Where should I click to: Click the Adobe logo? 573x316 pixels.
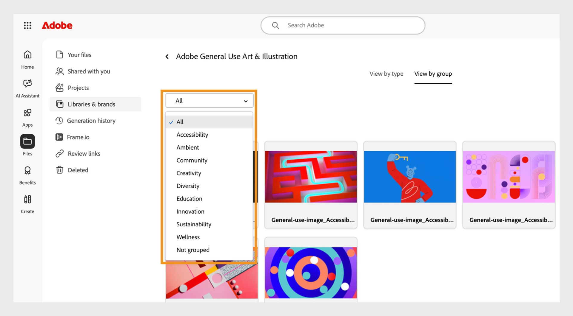coord(57,25)
